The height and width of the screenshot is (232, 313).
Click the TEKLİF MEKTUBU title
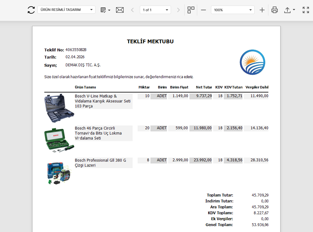pyautogui.click(x=150, y=41)
